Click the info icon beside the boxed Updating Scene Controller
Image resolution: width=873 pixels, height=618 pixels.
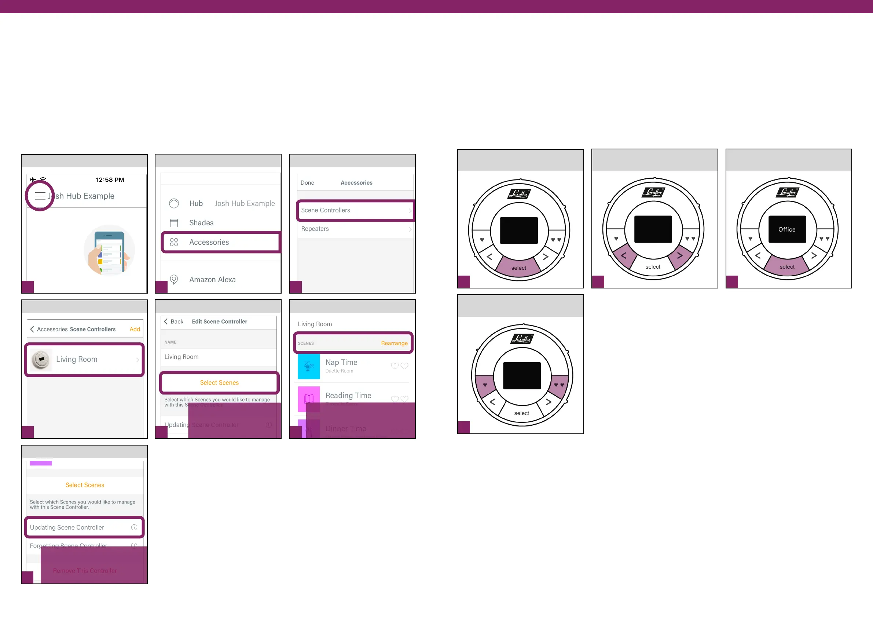134,527
